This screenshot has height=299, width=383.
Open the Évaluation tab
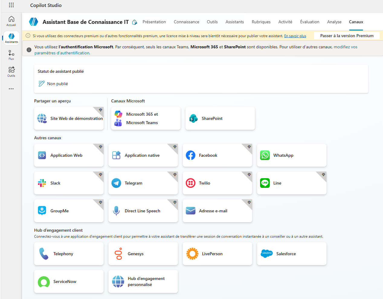310,22
